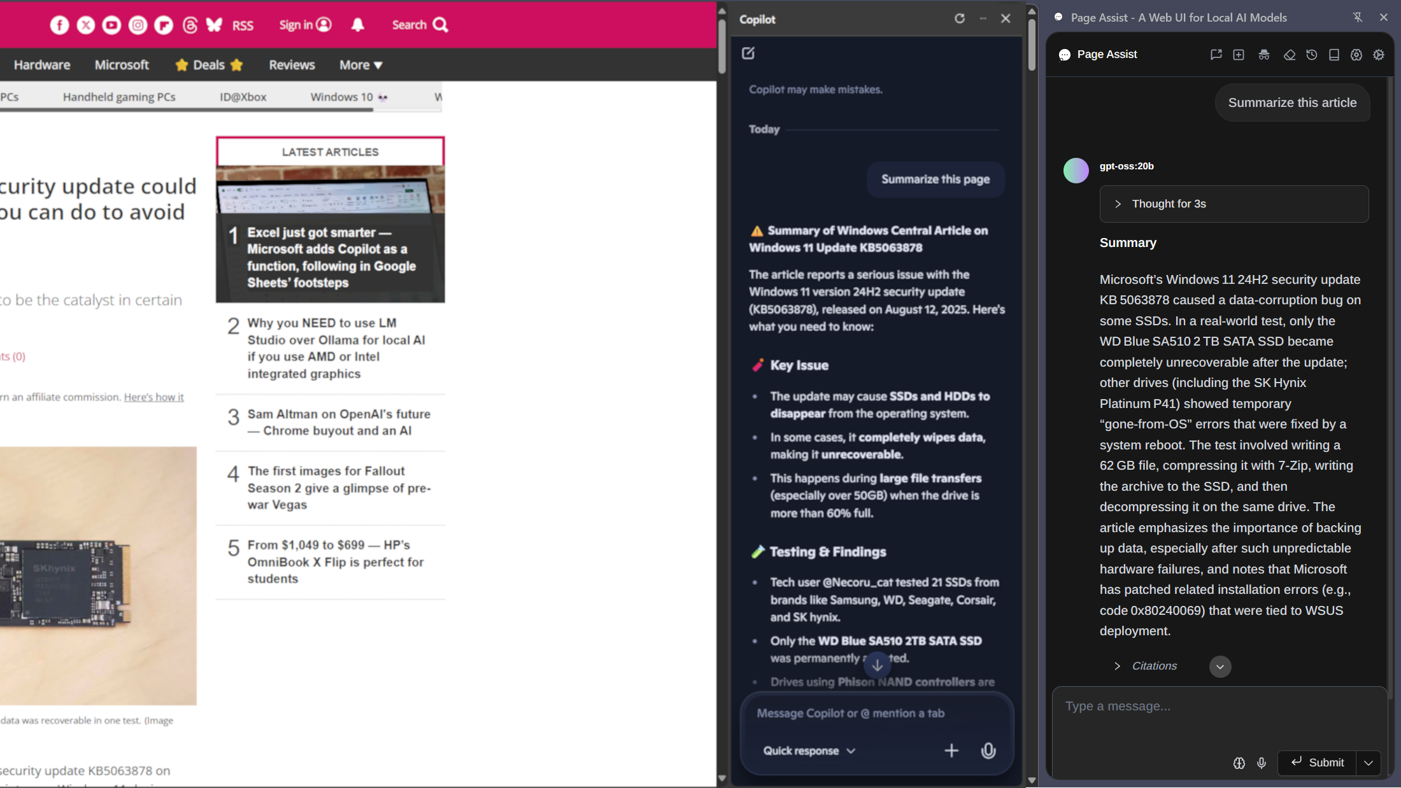
Task: Click the Page Assist internet search brain icon
Action: pos(1239,763)
